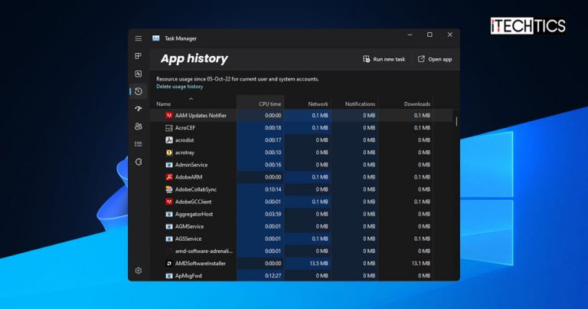
Task: Click AAM Updates Notifier app icon
Action: 169,115
